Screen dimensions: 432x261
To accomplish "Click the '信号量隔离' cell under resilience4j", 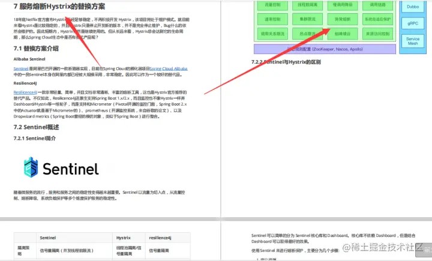I will [168, 251].
